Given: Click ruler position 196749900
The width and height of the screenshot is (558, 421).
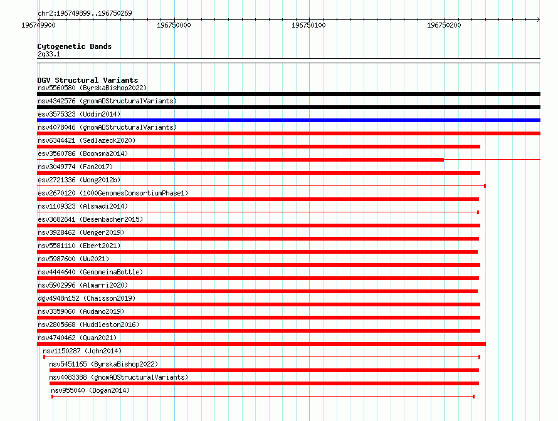Looking at the screenshot, I should click(38, 25).
